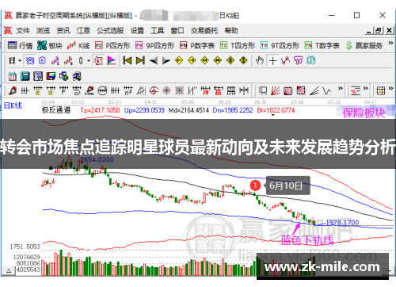Toggle the red 权 adjustment icon

coord(98,61)
